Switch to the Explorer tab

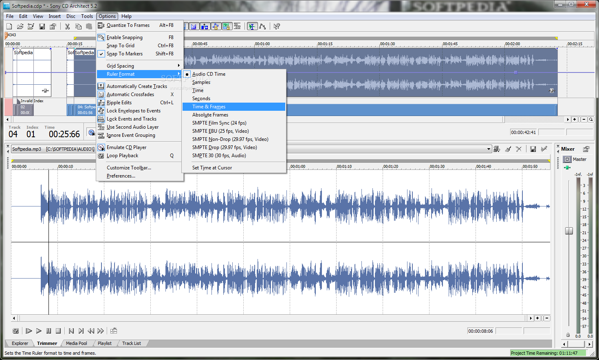tap(20, 343)
